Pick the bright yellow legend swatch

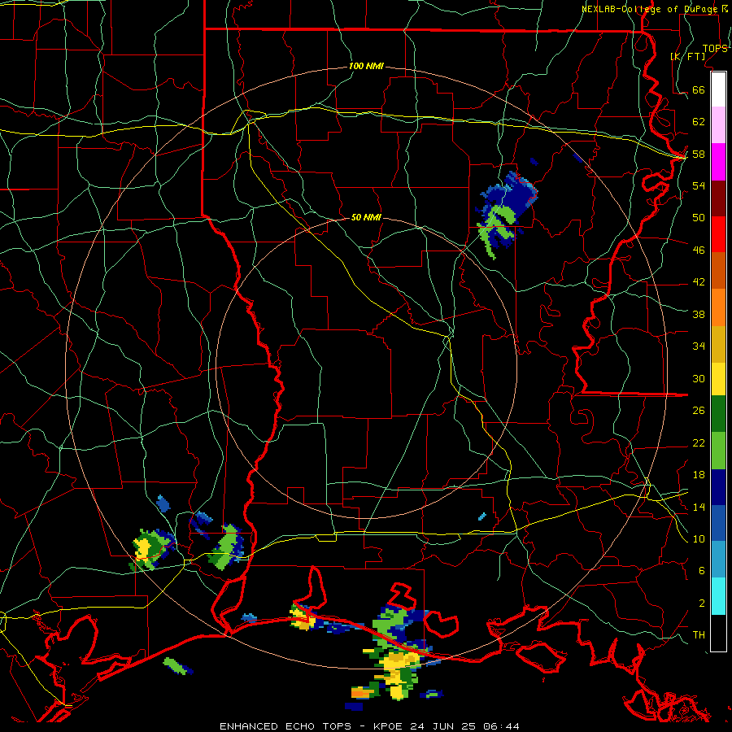tap(718, 379)
